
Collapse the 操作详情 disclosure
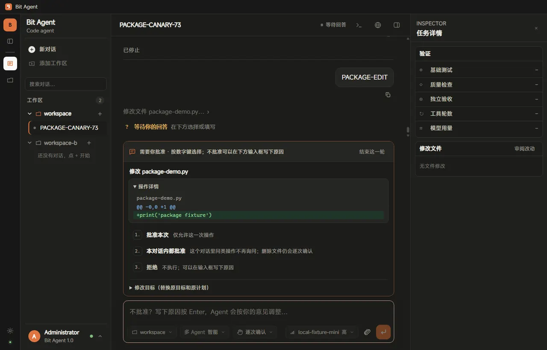(x=146, y=187)
